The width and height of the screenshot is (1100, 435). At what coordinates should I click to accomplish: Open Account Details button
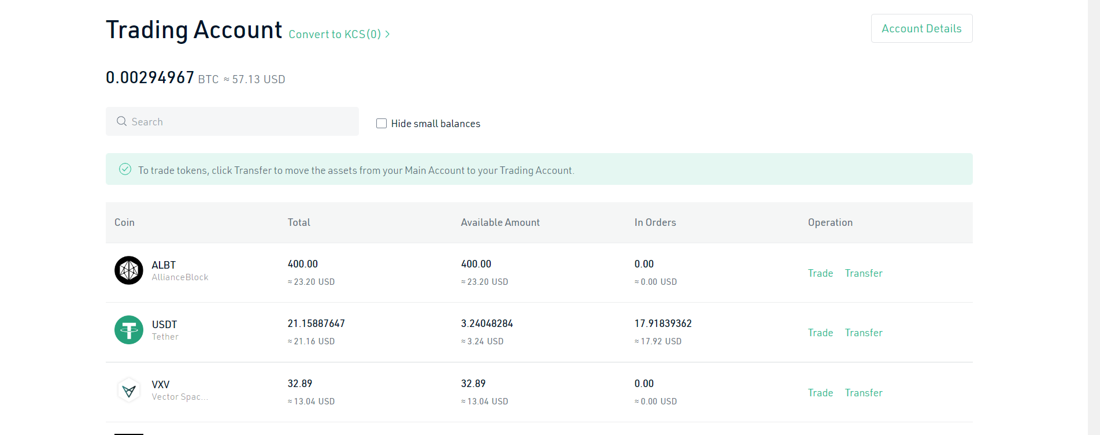coord(921,28)
